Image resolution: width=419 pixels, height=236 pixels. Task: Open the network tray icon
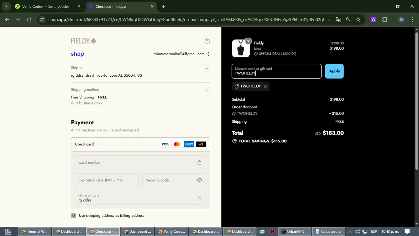[x=365, y=232]
